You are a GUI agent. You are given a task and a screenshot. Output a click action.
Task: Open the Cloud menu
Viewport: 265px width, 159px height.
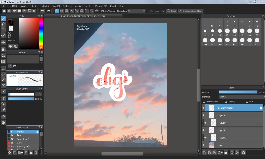pos(113,6)
